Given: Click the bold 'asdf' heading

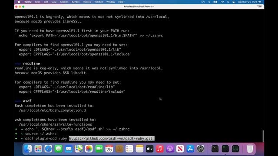Looking at the screenshot, I should pyautogui.click(x=27, y=101).
